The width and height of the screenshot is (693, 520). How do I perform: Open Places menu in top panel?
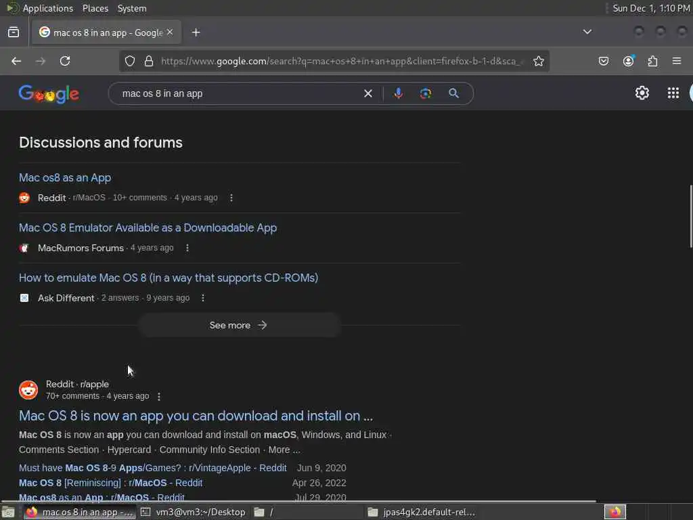(x=95, y=8)
